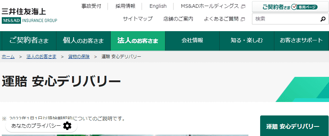
Task: Open the 採用情報 link
Action: (x=126, y=6)
